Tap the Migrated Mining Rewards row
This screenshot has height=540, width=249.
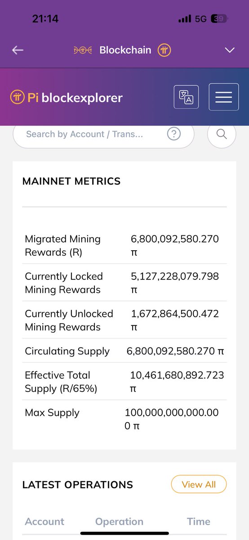pyautogui.click(x=124, y=245)
